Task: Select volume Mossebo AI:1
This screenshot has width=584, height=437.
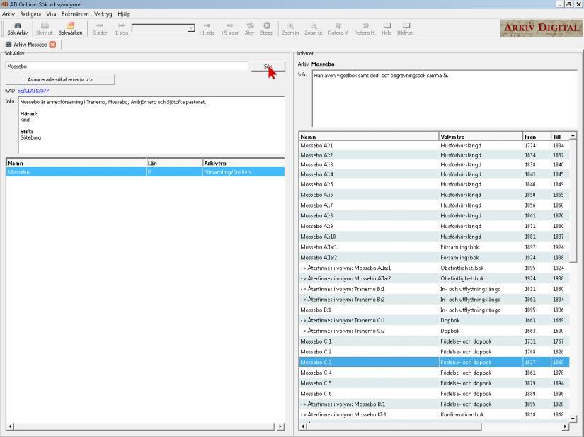Action: point(434,146)
